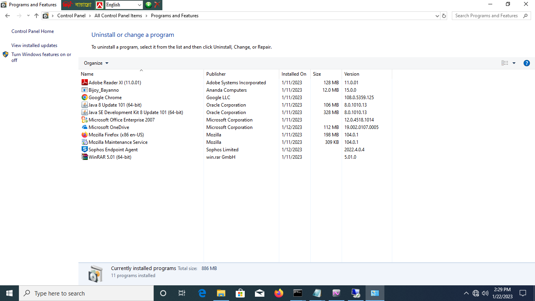This screenshot has width=535, height=301.
Task: Open the Windows Start menu
Action: 9,293
